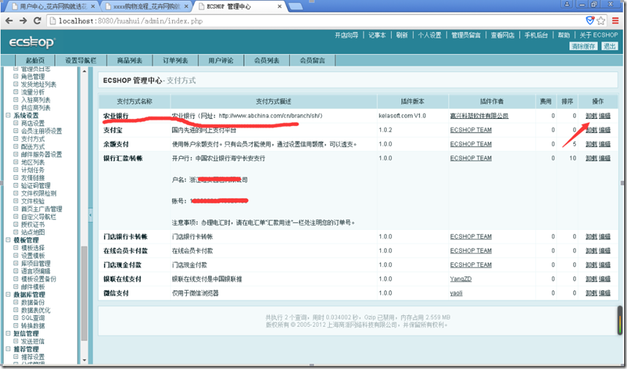Collapse the sidebar with the splitter handle
627x369 pixels.
pos(90,216)
